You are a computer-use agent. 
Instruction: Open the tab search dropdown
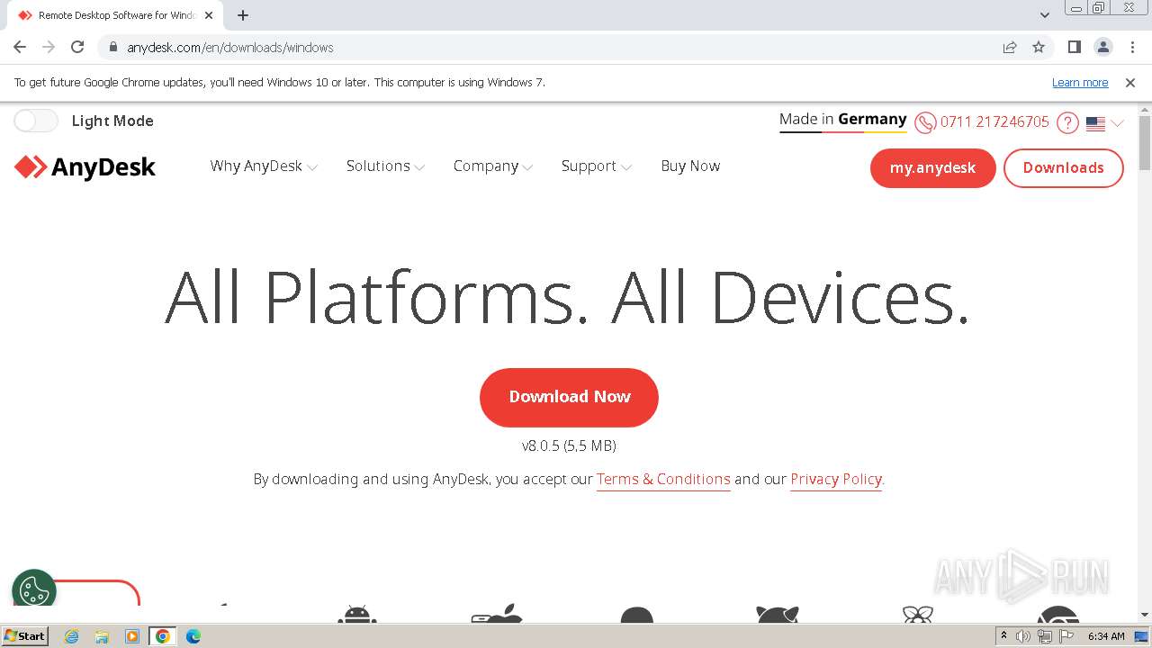point(1045,15)
